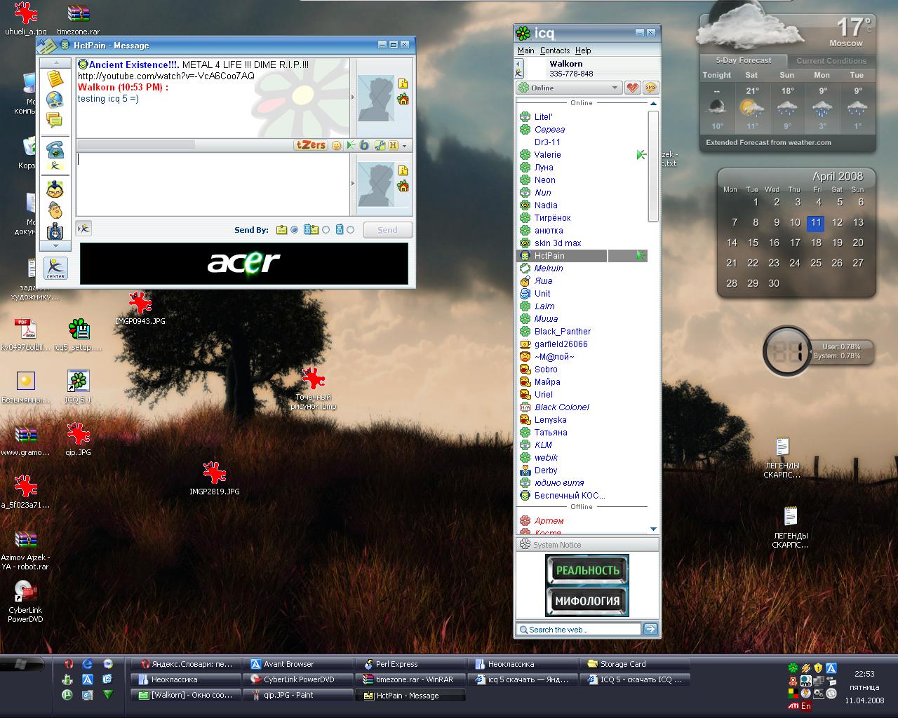Click the telephone icon in message sidebar

55,149
